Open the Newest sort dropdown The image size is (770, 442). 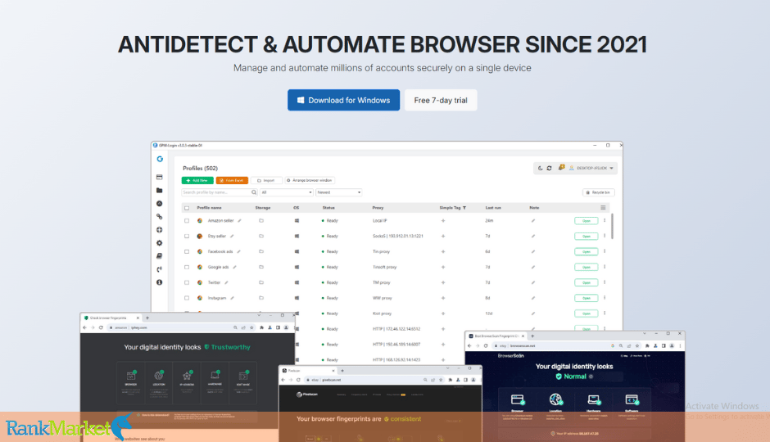339,192
